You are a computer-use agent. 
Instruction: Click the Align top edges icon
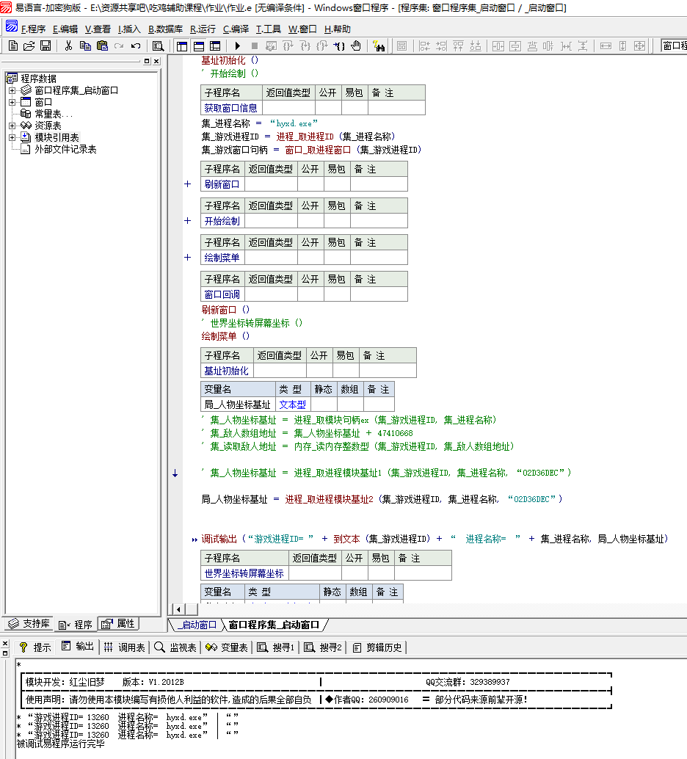(x=458, y=46)
